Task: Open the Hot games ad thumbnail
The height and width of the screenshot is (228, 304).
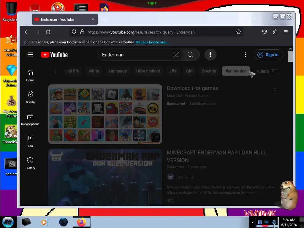Action: click(105, 114)
